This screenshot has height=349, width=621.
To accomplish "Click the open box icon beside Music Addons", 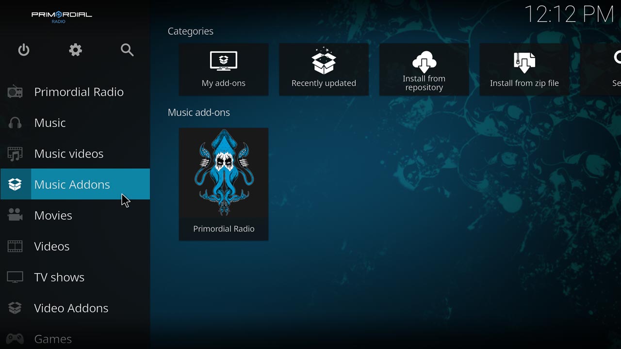I will (x=15, y=184).
